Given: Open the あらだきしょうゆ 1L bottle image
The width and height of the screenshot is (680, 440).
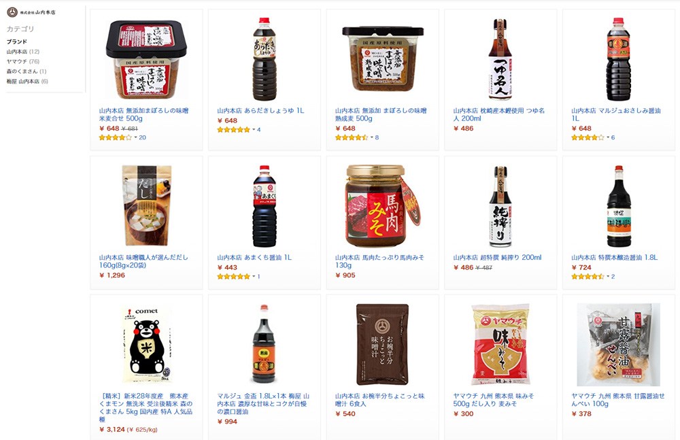Looking at the screenshot, I should tap(264, 59).
